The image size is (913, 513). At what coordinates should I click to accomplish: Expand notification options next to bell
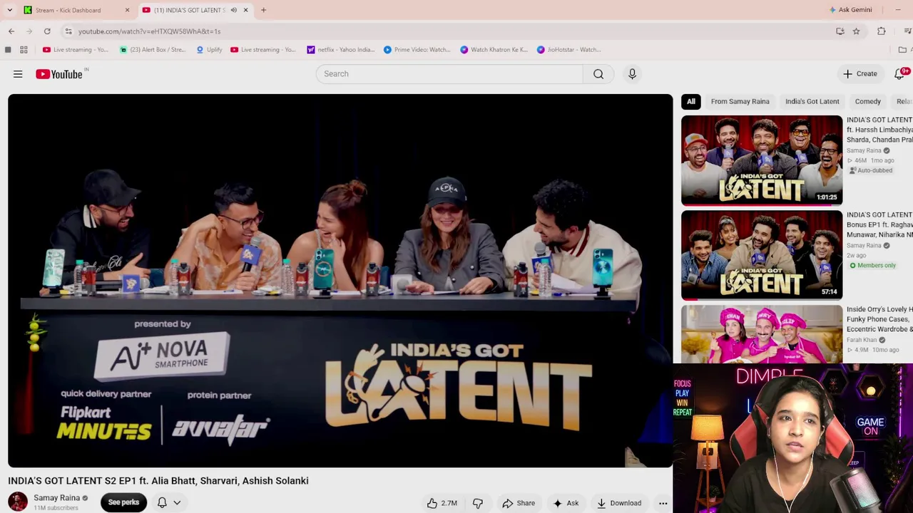tap(177, 503)
